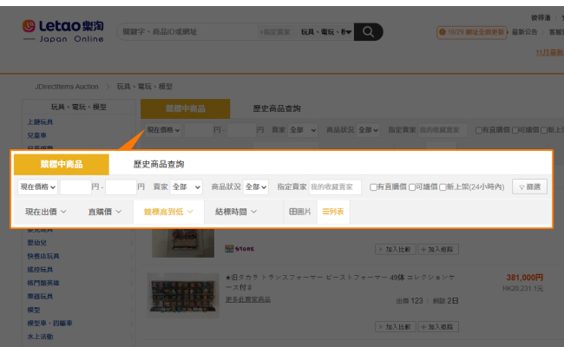Check the 有直購價 checkbox

coord(373,187)
